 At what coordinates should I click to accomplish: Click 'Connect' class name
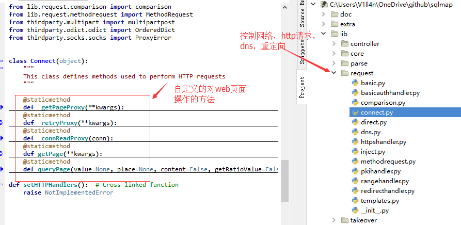tap(43, 61)
